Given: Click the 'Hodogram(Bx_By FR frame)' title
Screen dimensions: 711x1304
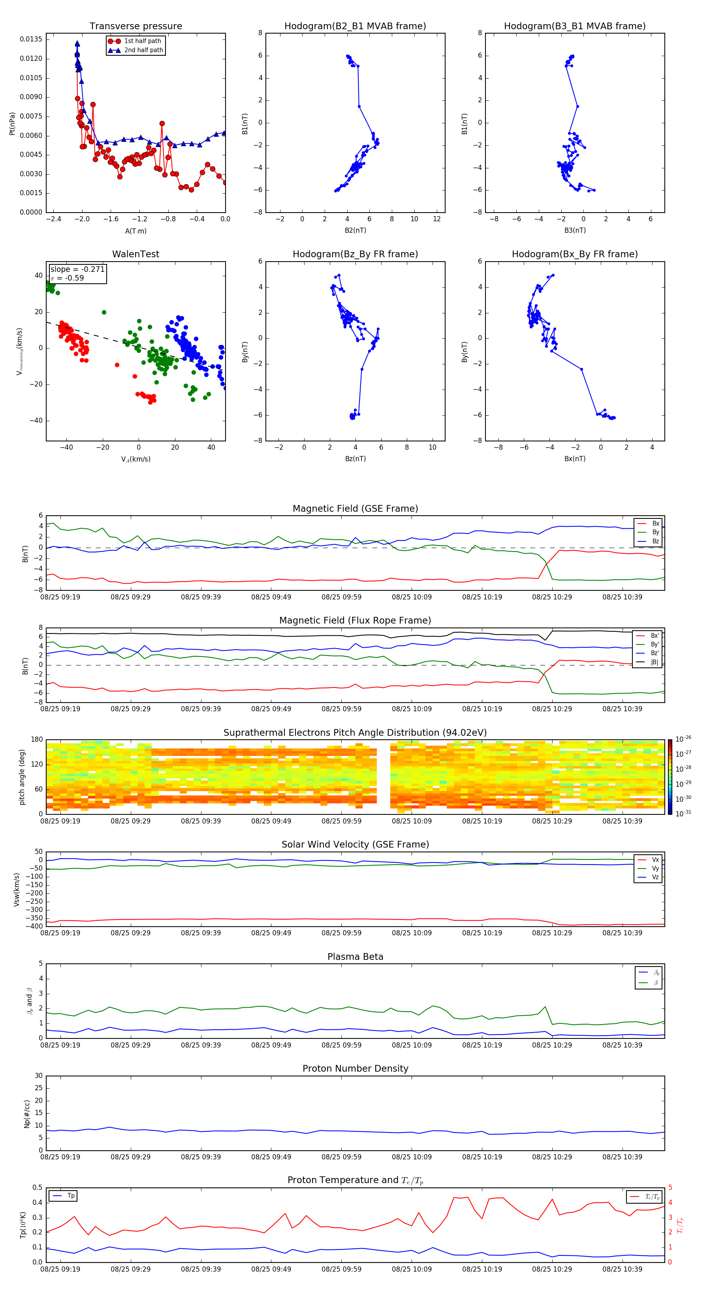Looking at the screenshot, I should [x=575, y=254].
